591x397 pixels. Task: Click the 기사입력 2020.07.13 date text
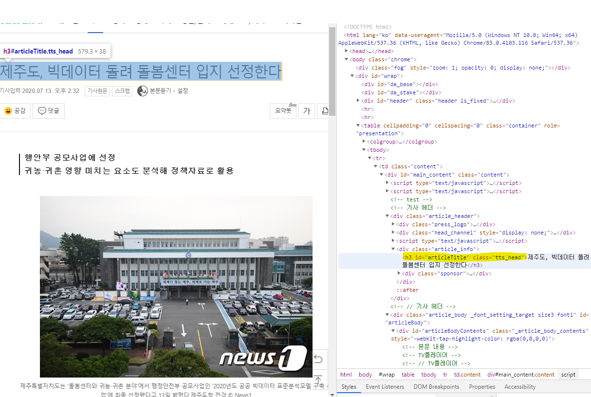click(x=39, y=91)
